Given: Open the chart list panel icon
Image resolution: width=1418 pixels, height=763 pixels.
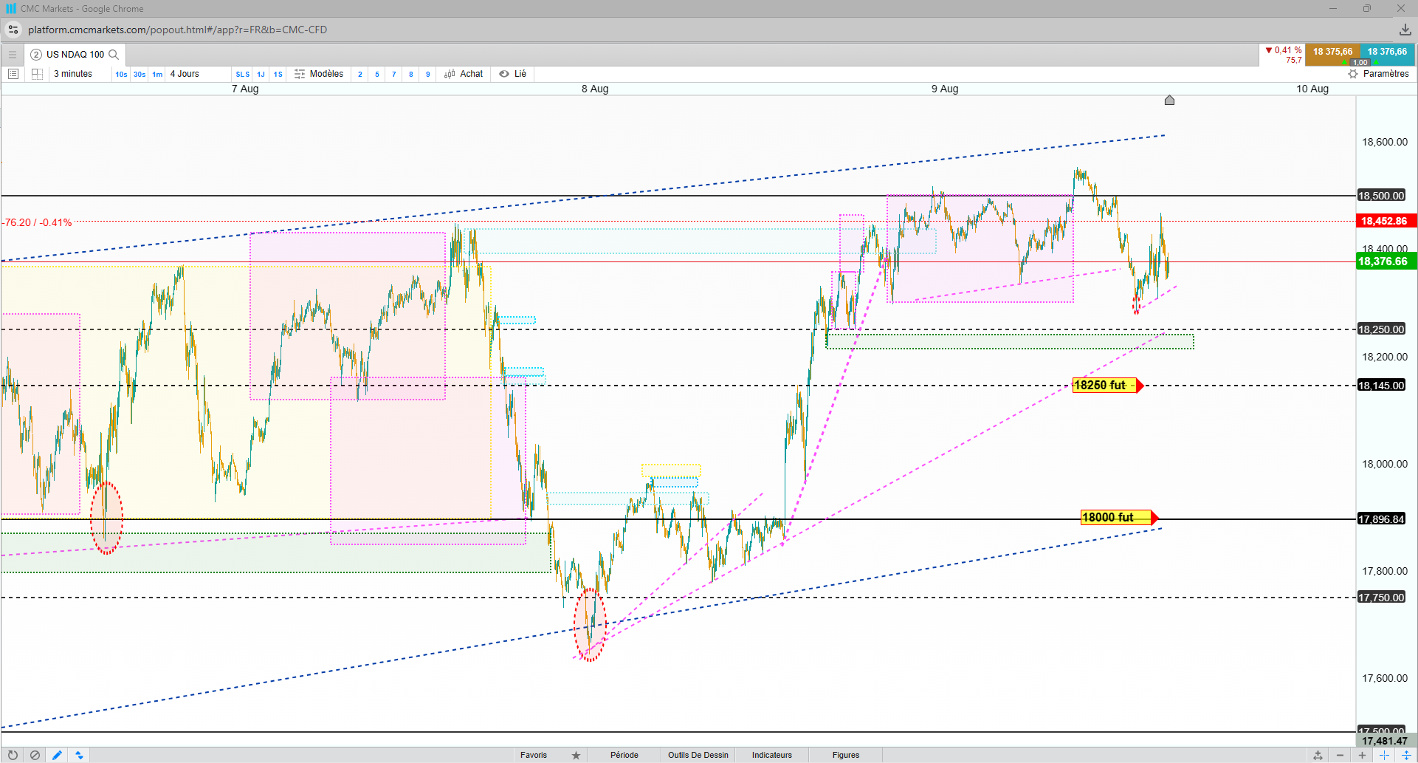Looking at the screenshot, I should [13, 74].
